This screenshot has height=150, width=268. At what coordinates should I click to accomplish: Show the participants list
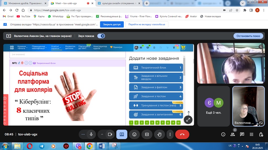tap(233, 134)
